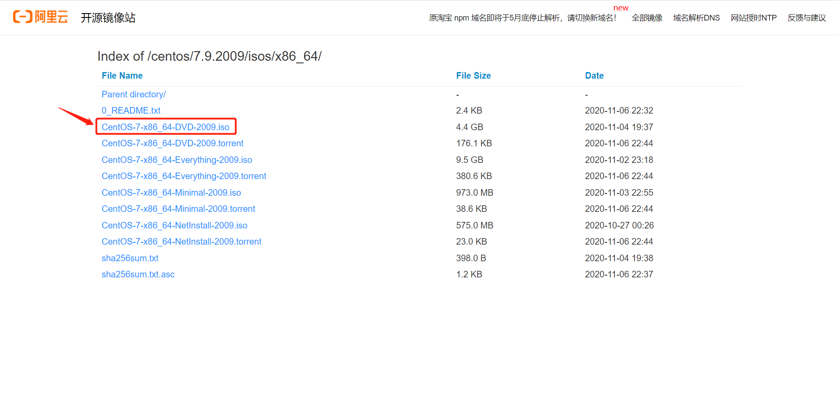The height and width of the screenshot is (394, 839).
Task: Open sha256sum.txt.asc file
Action: (138, 274)
